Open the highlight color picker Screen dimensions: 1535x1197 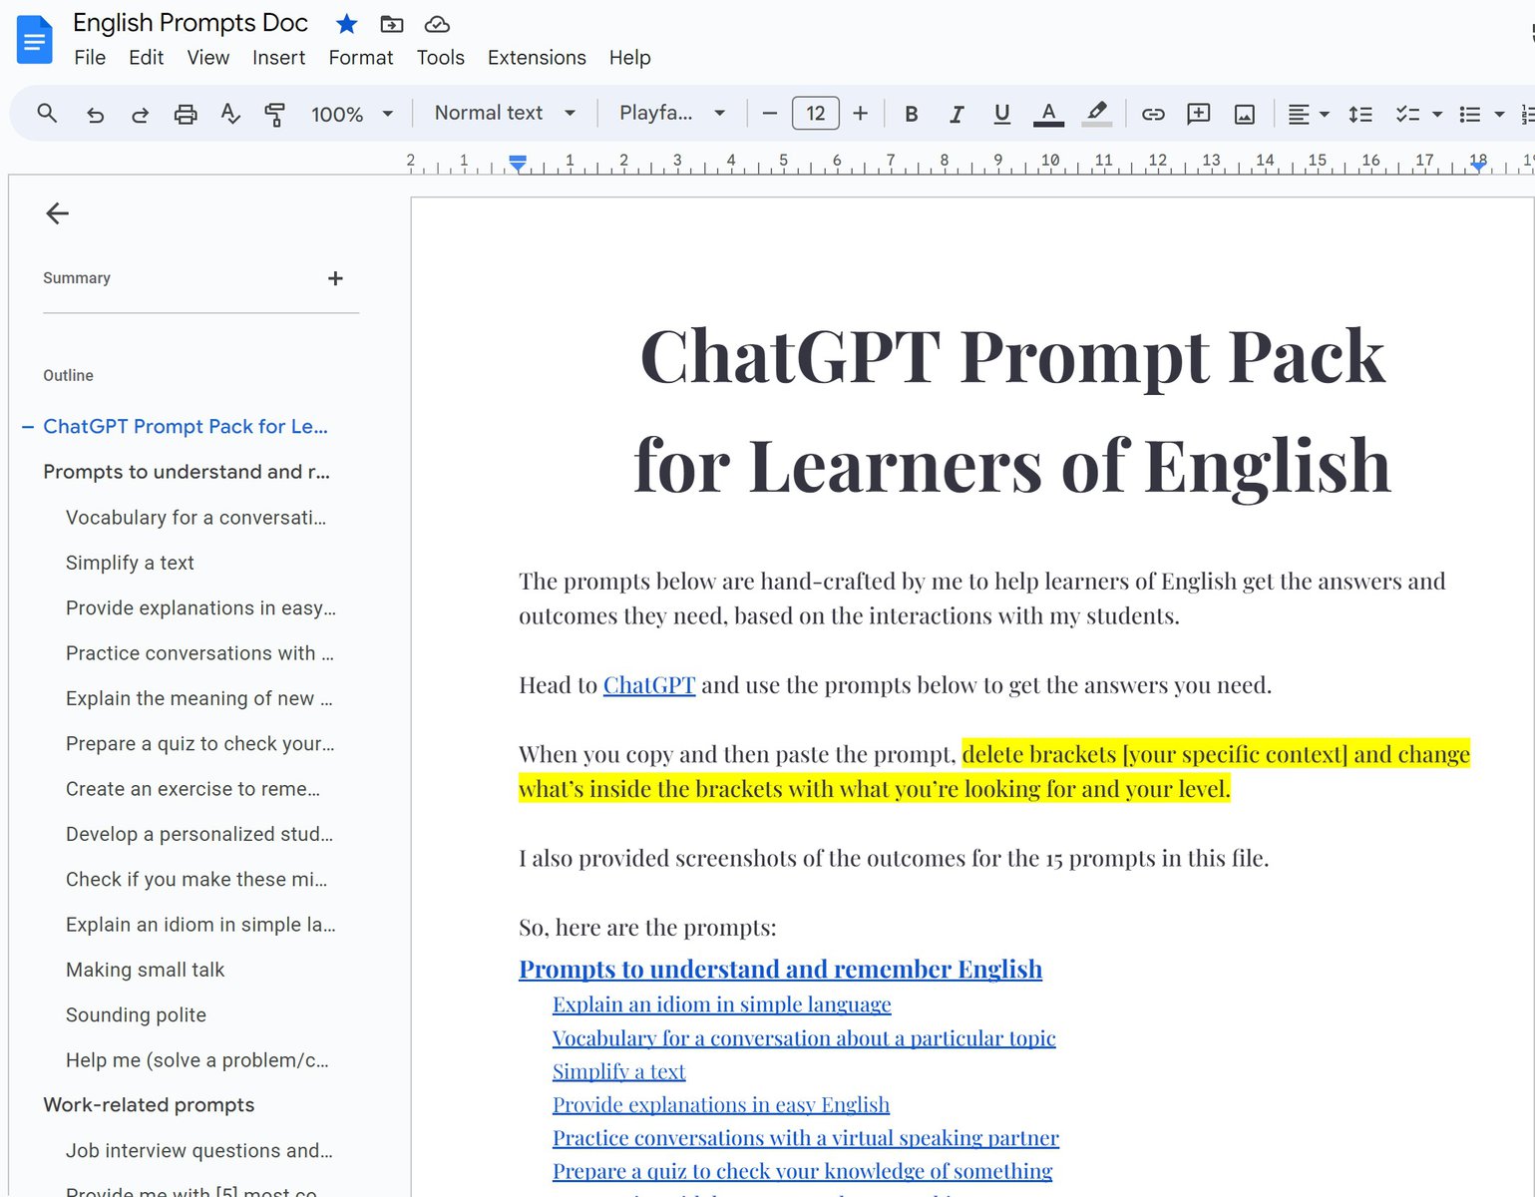pos(1097,114)
